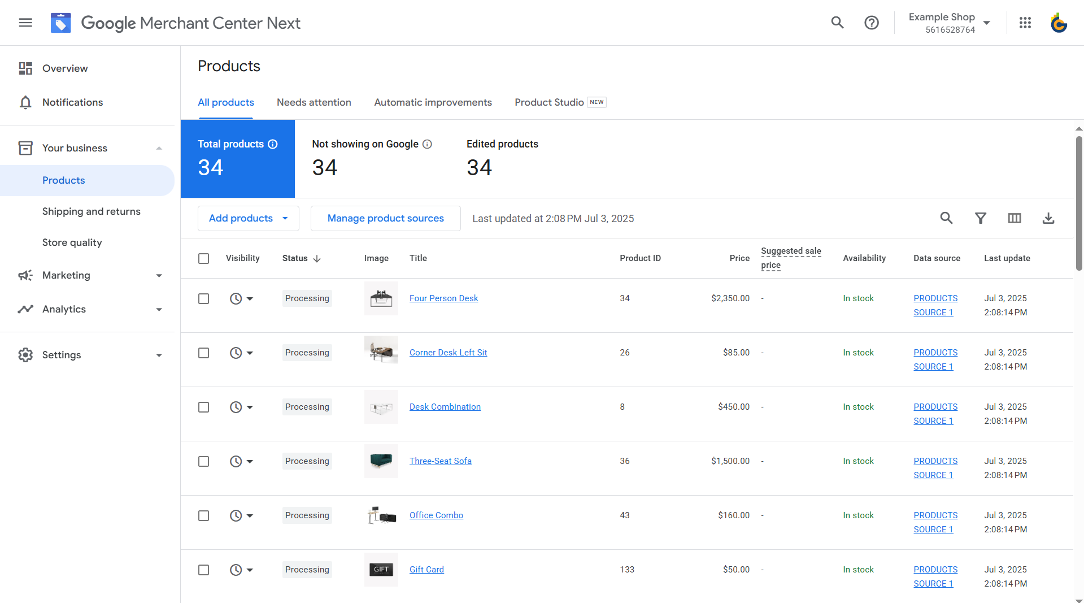Click the Manage product sources button
This screenshot has height=603, width=1084.
[385, 218]
